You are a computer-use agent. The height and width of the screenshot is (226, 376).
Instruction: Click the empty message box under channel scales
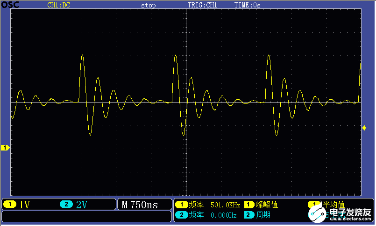[x=86, y=216]
